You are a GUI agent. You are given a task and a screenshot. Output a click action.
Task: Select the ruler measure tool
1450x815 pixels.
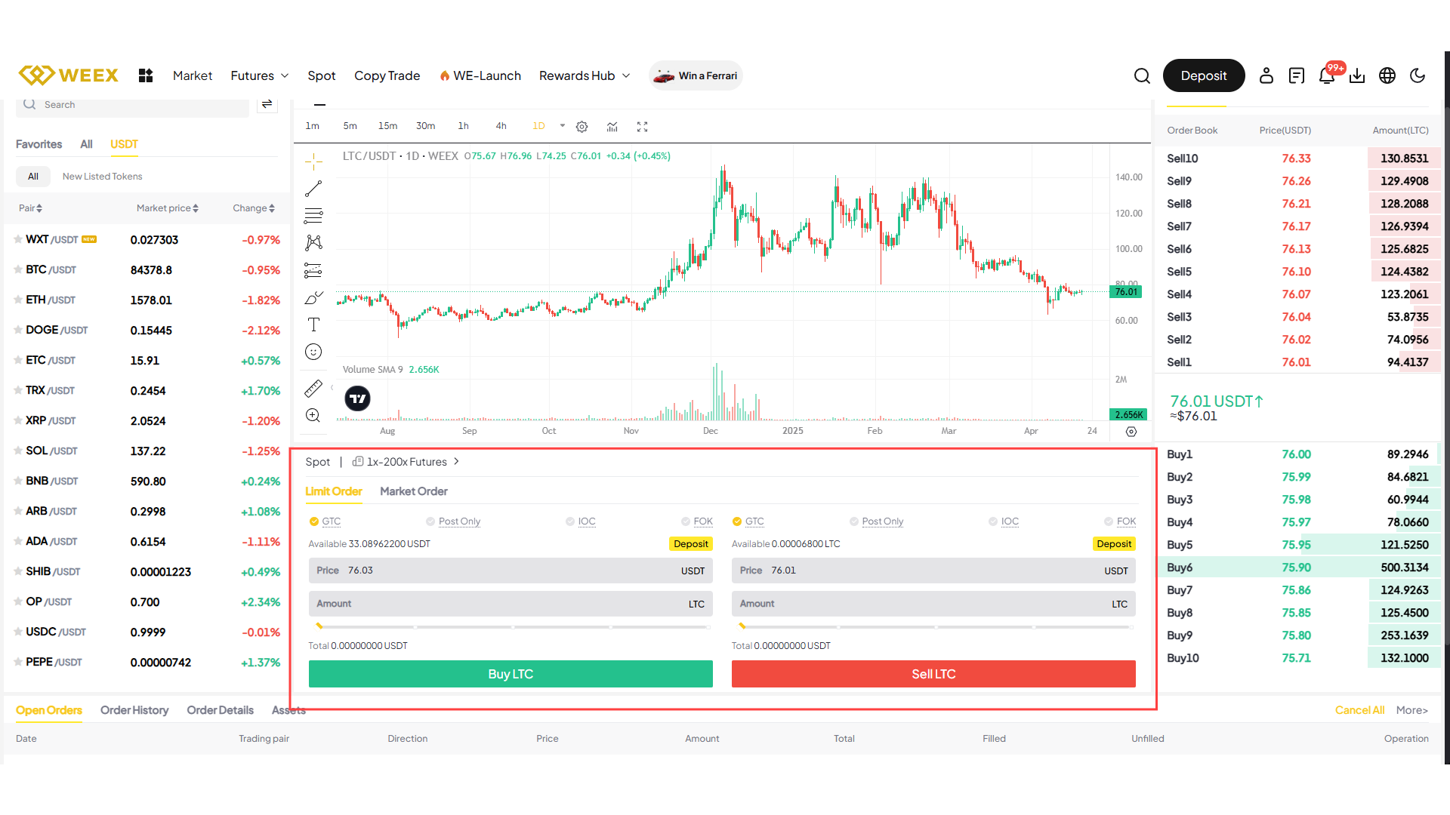(x=313, y=388)
